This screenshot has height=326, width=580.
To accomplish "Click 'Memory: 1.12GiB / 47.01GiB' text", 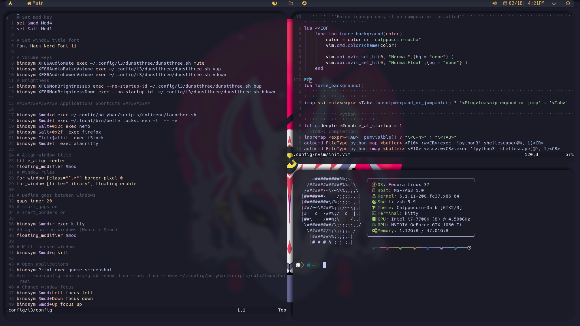I will [x=413, y=231].
